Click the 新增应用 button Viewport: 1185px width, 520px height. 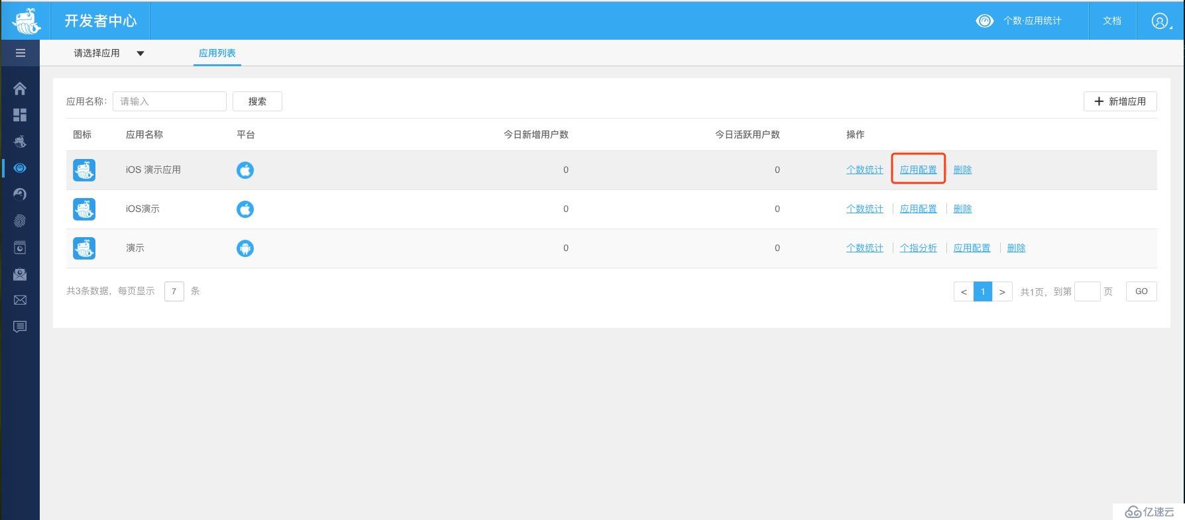pos(1120,101)
